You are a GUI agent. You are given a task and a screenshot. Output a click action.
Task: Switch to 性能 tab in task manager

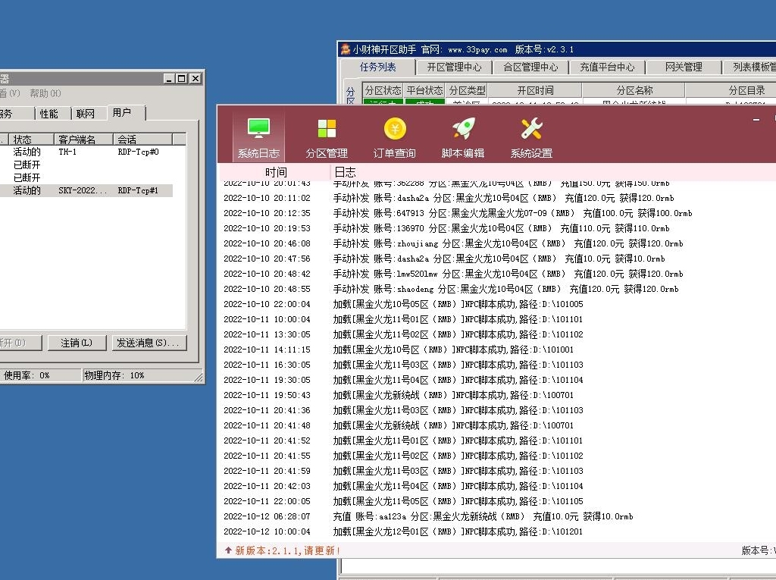pos(48,114)
